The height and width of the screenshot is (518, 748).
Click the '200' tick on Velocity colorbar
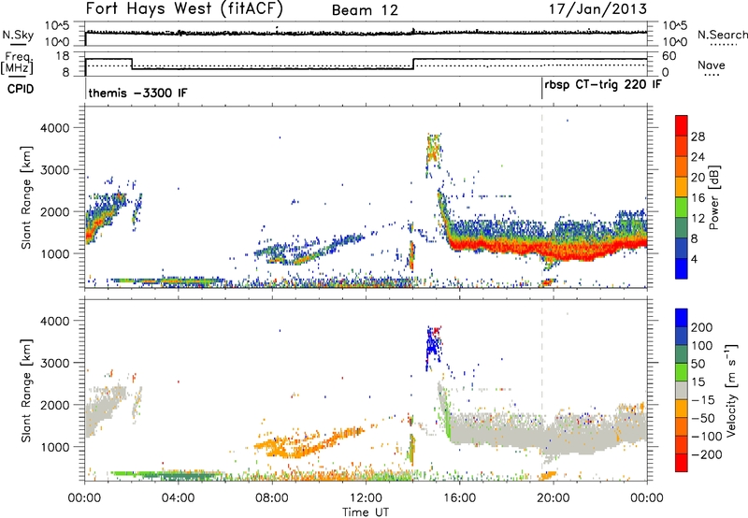(x=701, y=327)
